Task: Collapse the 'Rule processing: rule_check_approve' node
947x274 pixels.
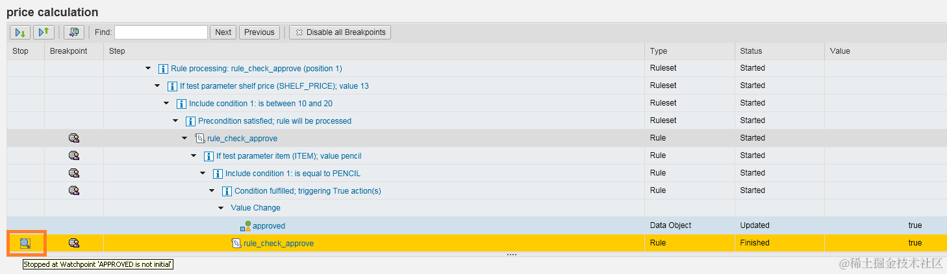Action: (x=148, y=68)
